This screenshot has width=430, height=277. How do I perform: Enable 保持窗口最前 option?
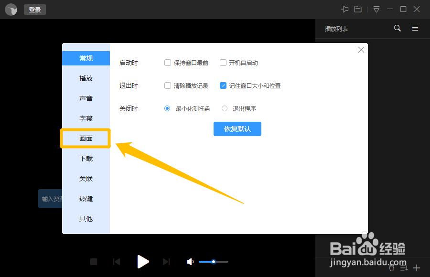168,62
